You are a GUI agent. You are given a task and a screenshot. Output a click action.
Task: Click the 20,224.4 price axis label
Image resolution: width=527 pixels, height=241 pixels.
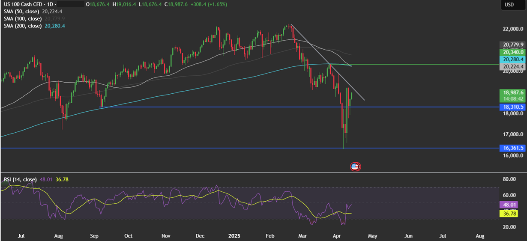pyautogui.click(x=512, y=66)
